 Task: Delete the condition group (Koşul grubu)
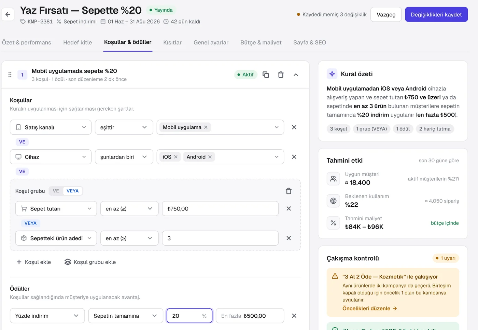[289, 191]
